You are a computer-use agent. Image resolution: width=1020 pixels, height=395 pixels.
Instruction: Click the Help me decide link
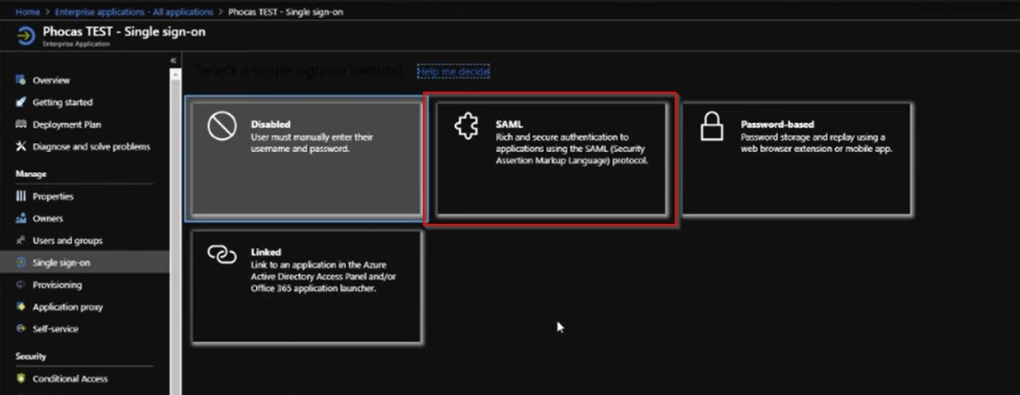pos(453,72)
